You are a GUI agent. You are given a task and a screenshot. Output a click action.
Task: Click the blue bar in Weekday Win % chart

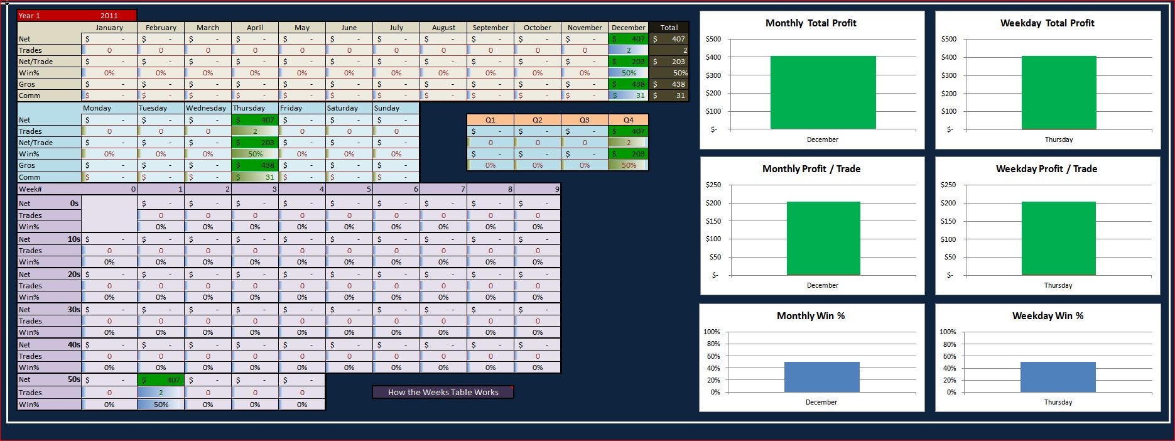tap(1058, 377)
